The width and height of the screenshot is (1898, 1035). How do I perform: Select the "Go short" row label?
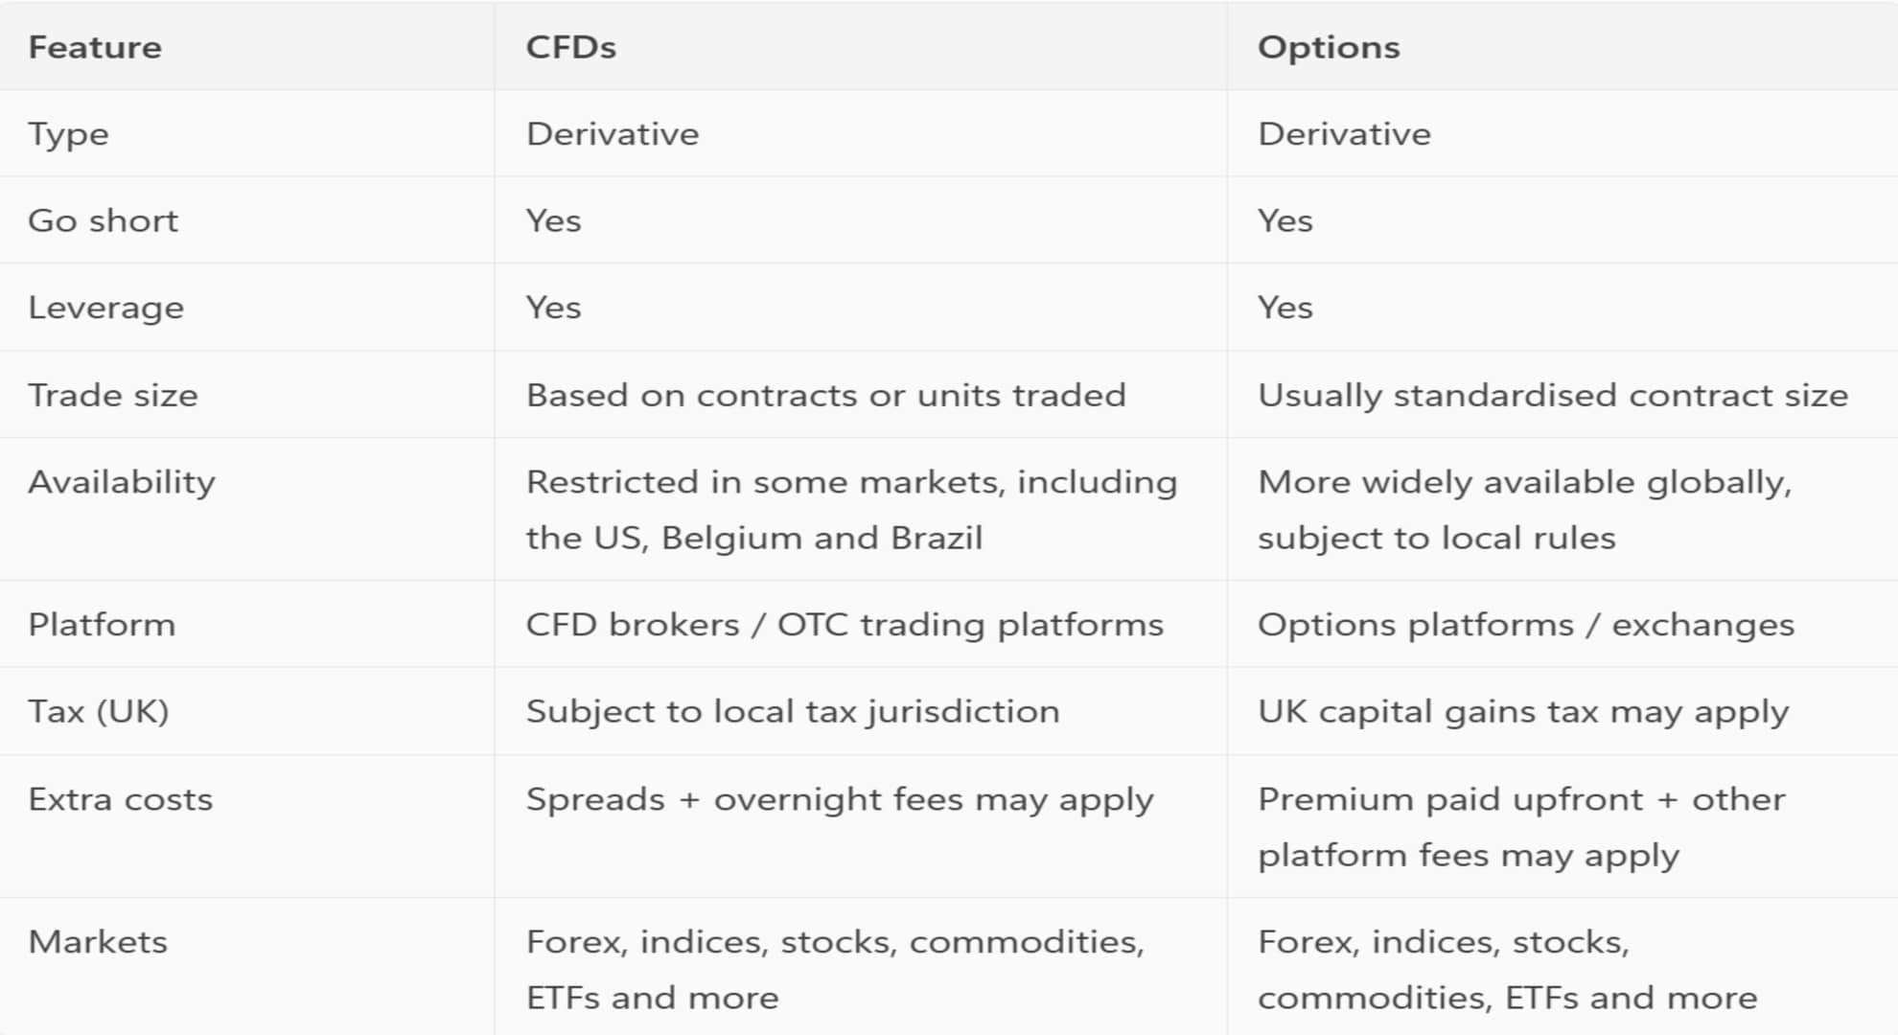103,220
